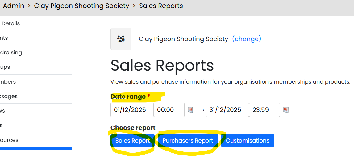
Task: Open Messages in the sidebar menu
Action: coord(9,96)
